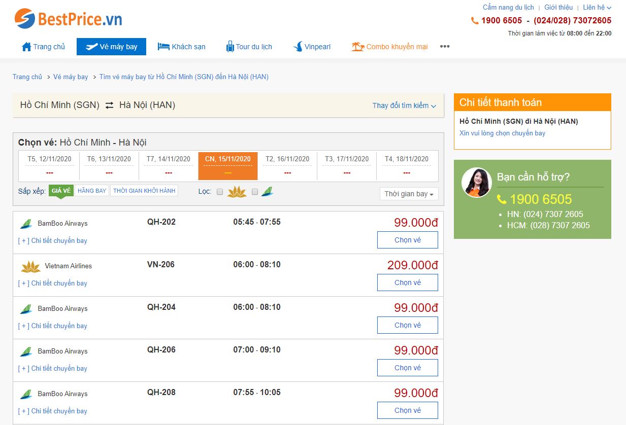Image resolution: width=626 pixels, height=425 pixels.
Task: Open the Tour du lịch navigation item
Action: [x=249, y=47]
